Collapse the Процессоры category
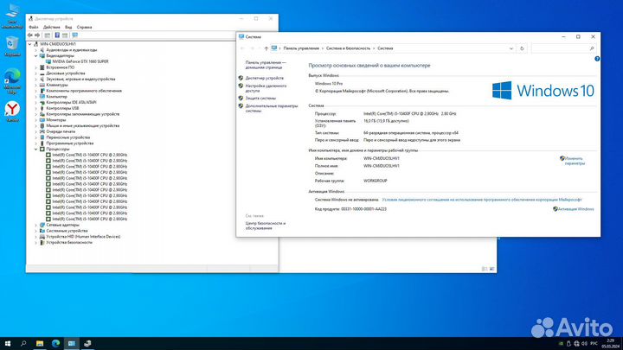Image resolution: width=623 pixels, height=350 pixels. click(35, 150)
